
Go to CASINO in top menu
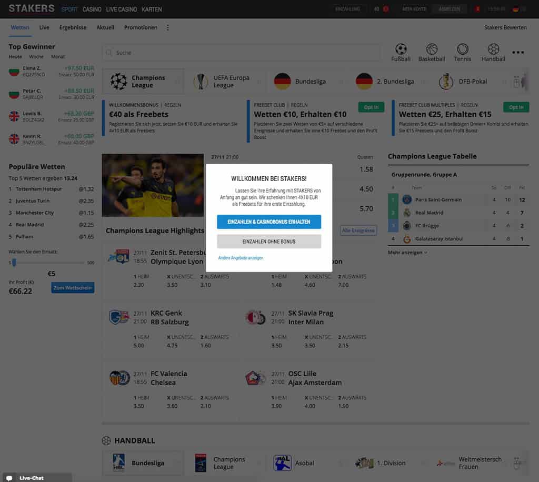tap(92, 9)
